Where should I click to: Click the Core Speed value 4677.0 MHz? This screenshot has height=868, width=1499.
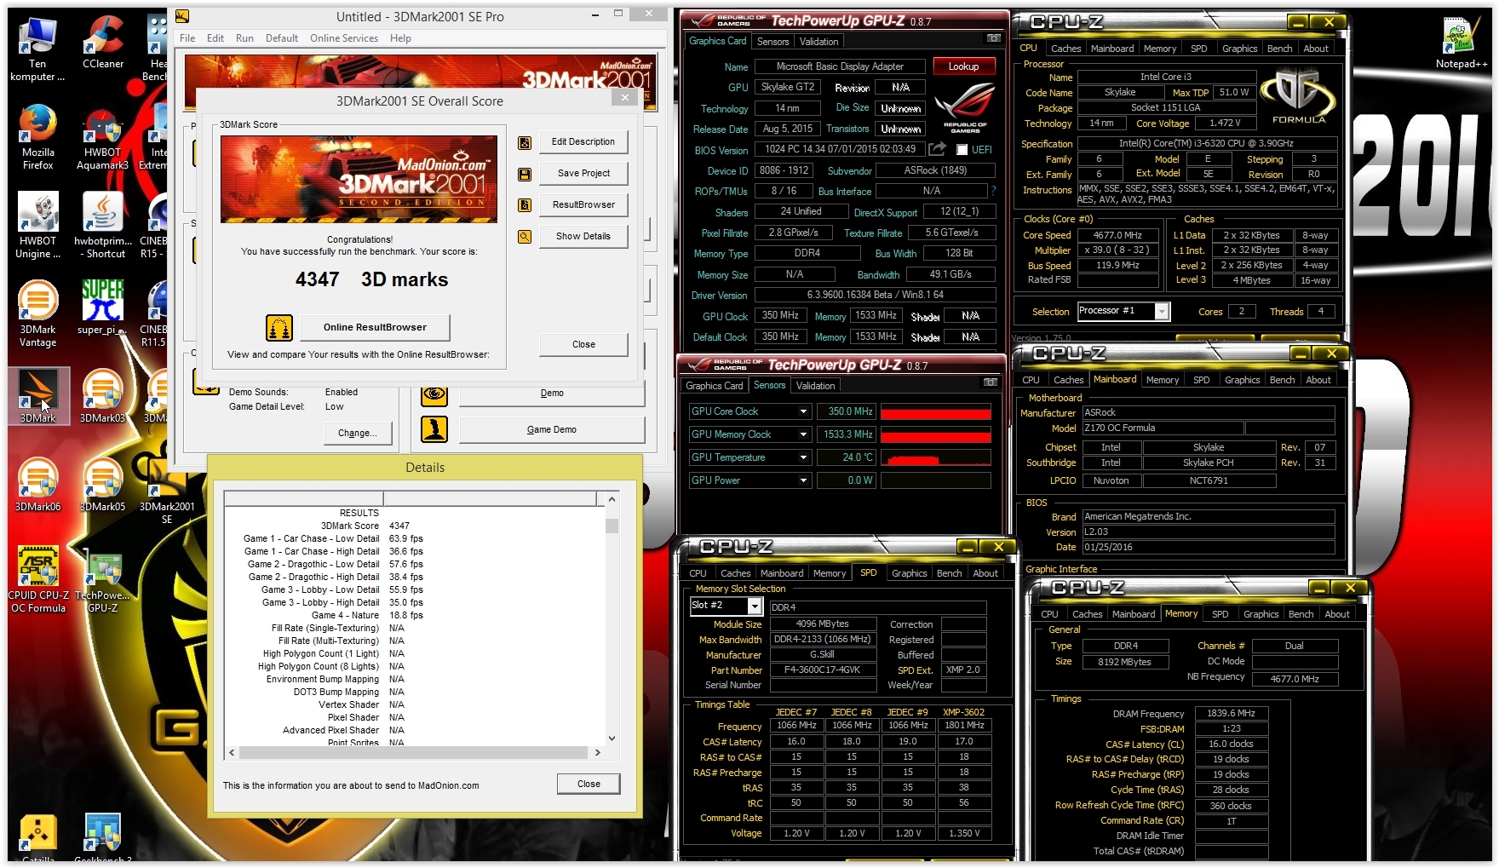[x=1117, y=235]
